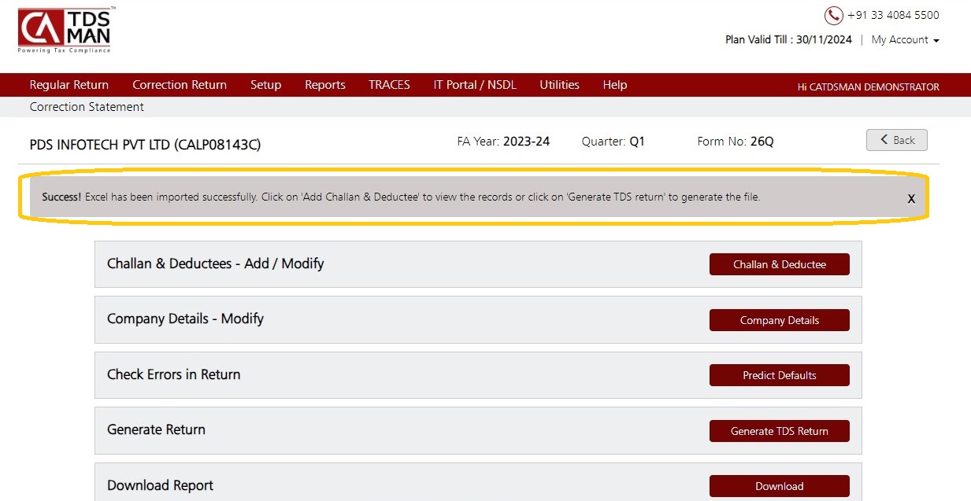Screen dimensions: 971x501
Task: Open the TRACES menu
Action: (x=389, y=85)
